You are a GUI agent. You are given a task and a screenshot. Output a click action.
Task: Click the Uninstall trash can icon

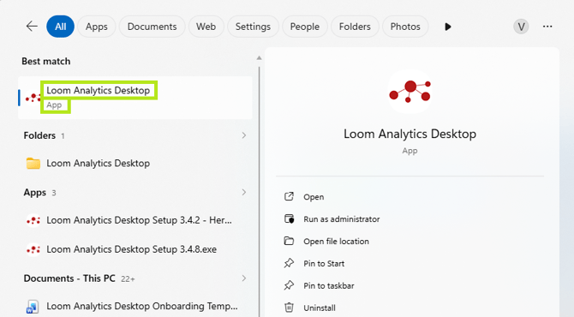point(289,307)
